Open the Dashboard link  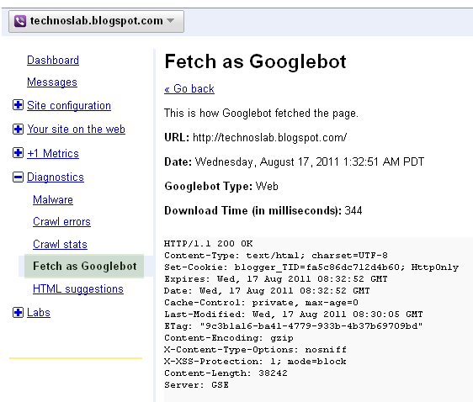[53, 60]
